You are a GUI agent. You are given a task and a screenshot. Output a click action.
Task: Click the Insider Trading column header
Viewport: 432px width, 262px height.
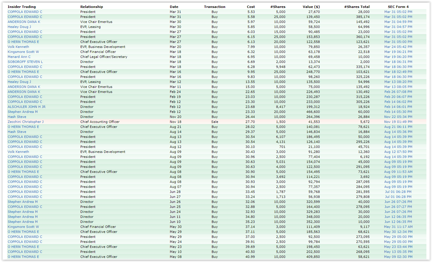(22, 7)
